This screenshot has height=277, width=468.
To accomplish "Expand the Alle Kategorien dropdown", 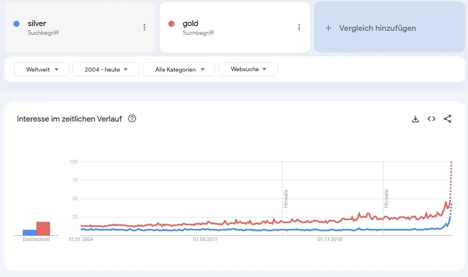I will pos(179,69).
